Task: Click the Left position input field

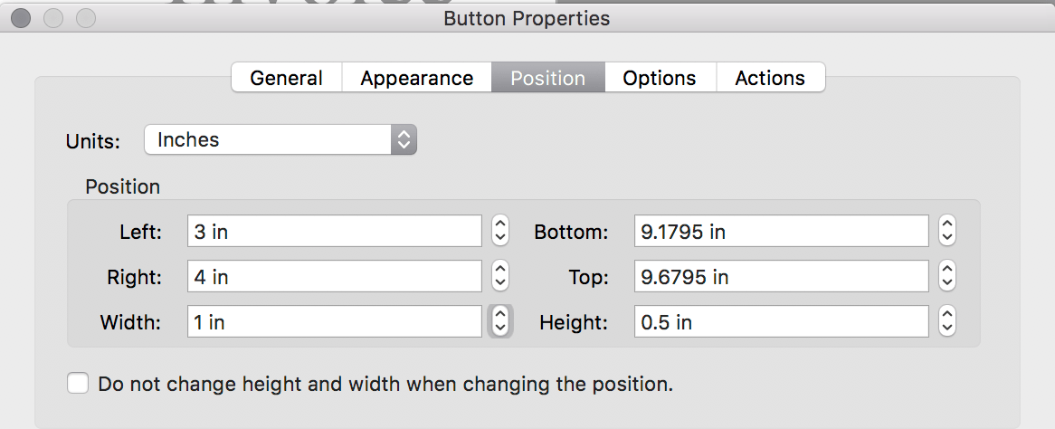Action: (x=334, y=232)
